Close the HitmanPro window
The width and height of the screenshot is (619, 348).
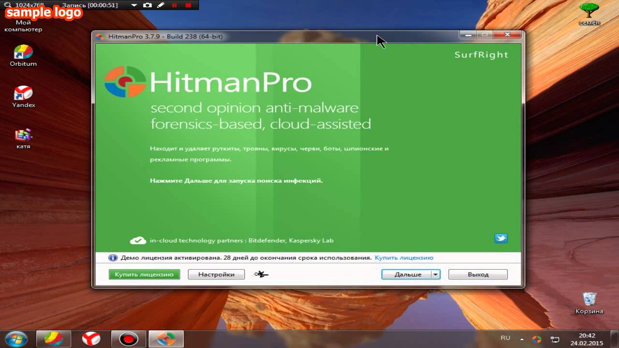507,35
